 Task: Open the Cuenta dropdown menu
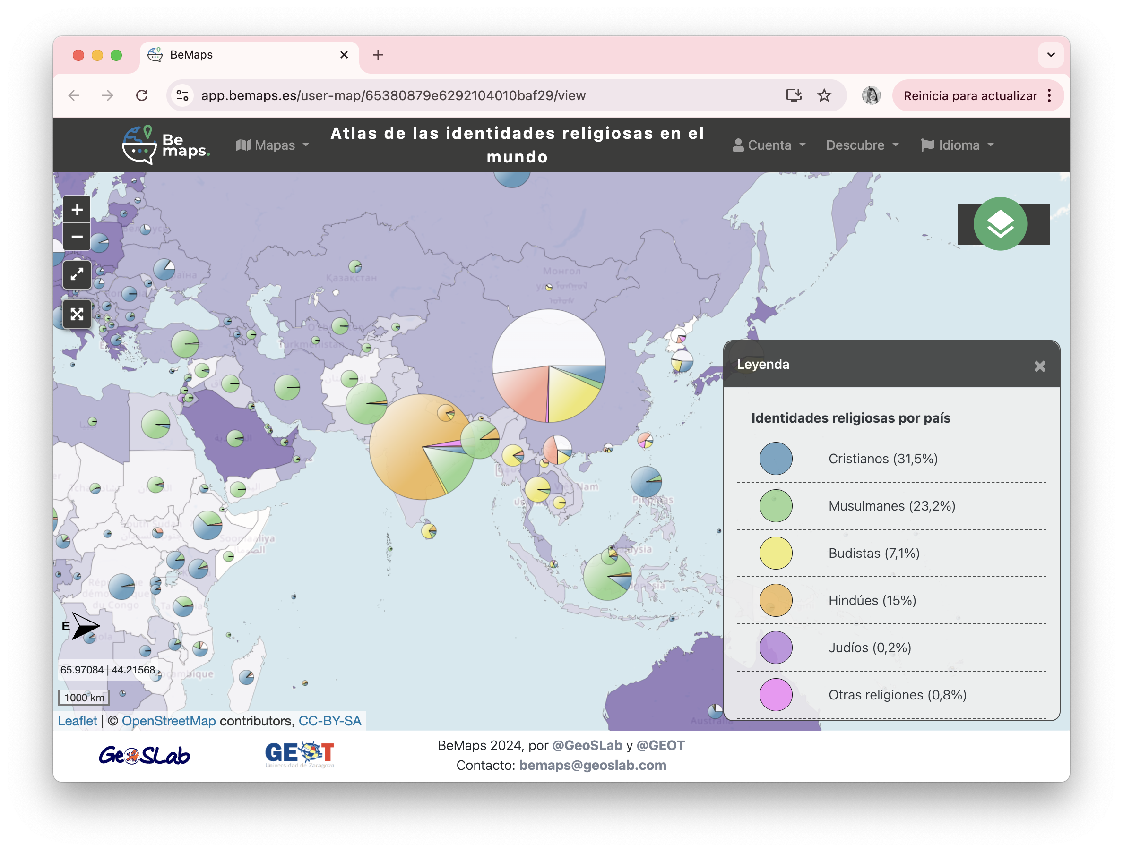769,145
